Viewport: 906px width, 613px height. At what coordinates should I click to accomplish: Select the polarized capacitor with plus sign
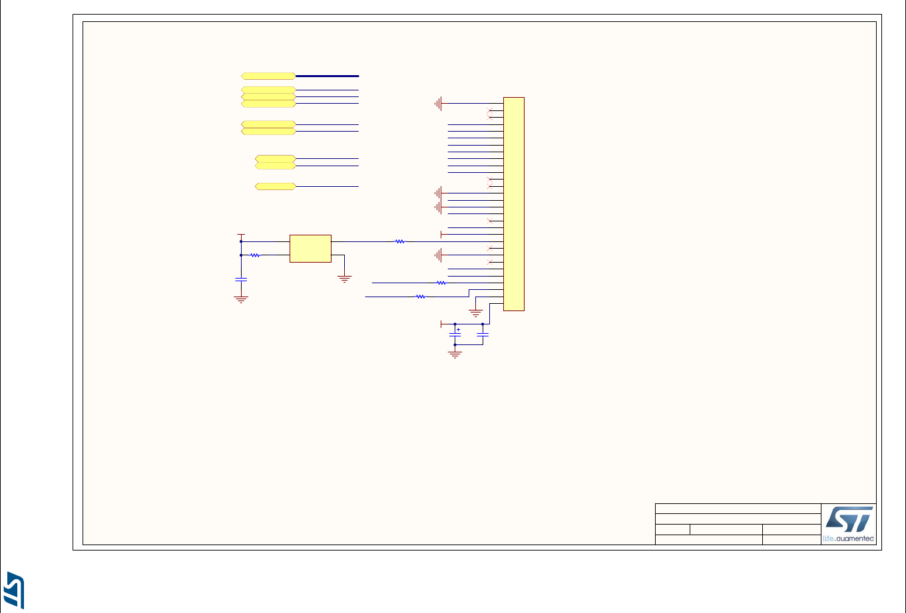(455, 334)
